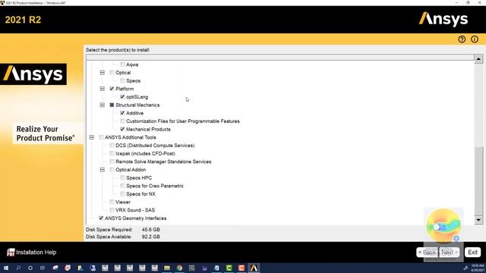
Task: Uncheck ANSYS Geometry Interfaces checkbox
Action: [101, 218]
